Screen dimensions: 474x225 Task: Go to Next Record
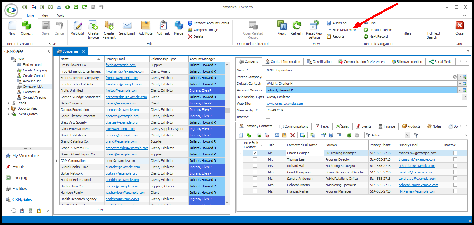pos(375,36)
